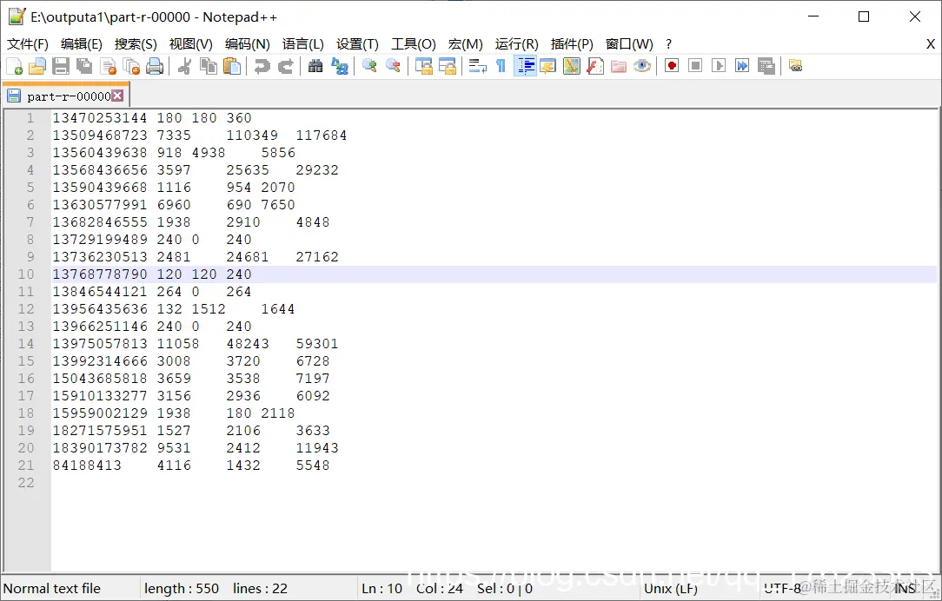Open the 视图(V) menu

[x=191, y=43]
